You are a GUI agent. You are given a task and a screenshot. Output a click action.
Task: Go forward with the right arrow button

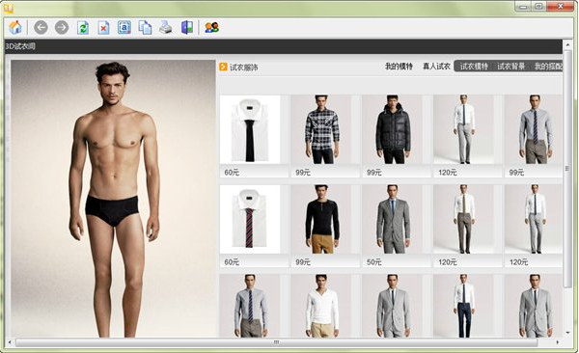point(62,27)
